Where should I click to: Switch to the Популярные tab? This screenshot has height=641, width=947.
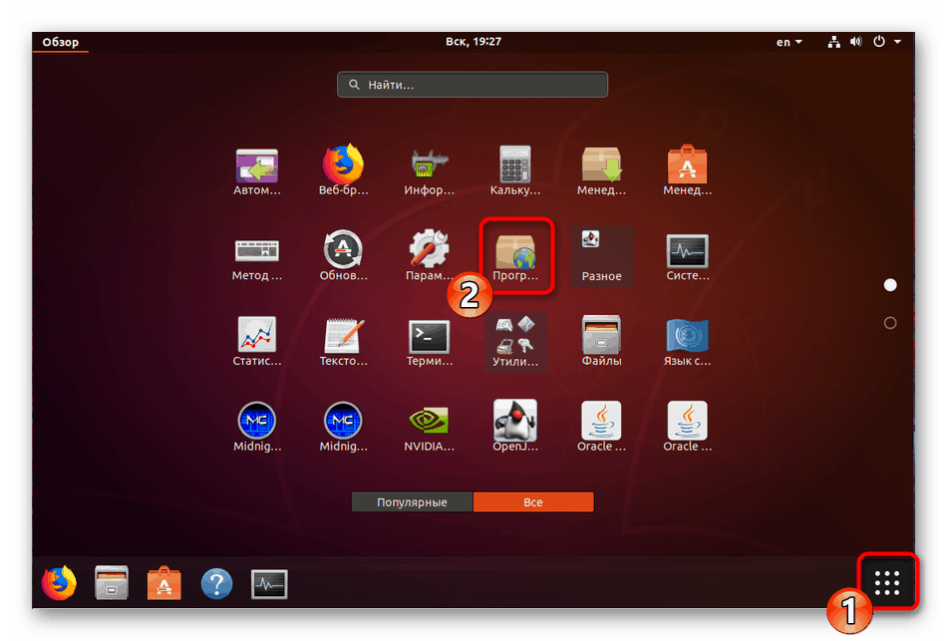pos(412,502)
